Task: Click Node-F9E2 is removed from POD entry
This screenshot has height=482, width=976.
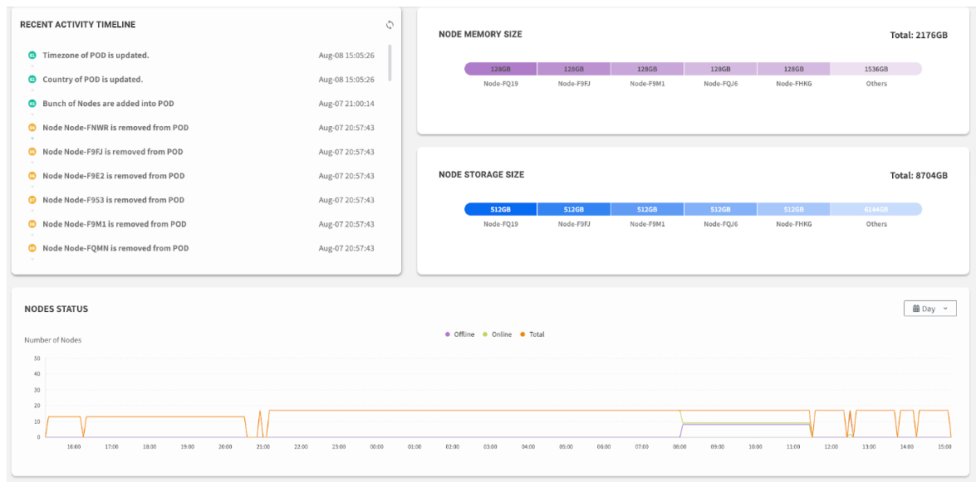Action: [114, 176]
